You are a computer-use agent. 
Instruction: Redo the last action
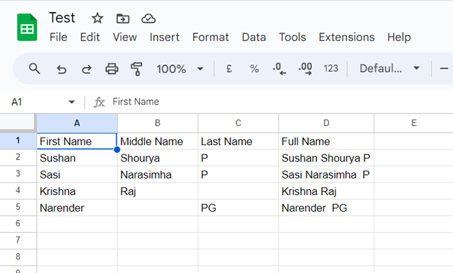click(86, 69)
